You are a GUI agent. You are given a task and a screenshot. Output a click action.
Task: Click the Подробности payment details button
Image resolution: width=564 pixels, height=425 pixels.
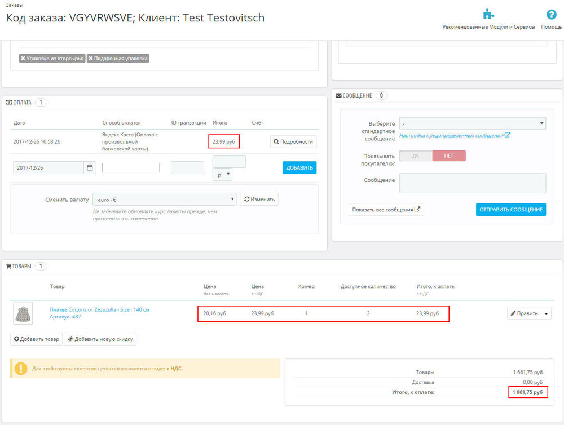(293, 141)
